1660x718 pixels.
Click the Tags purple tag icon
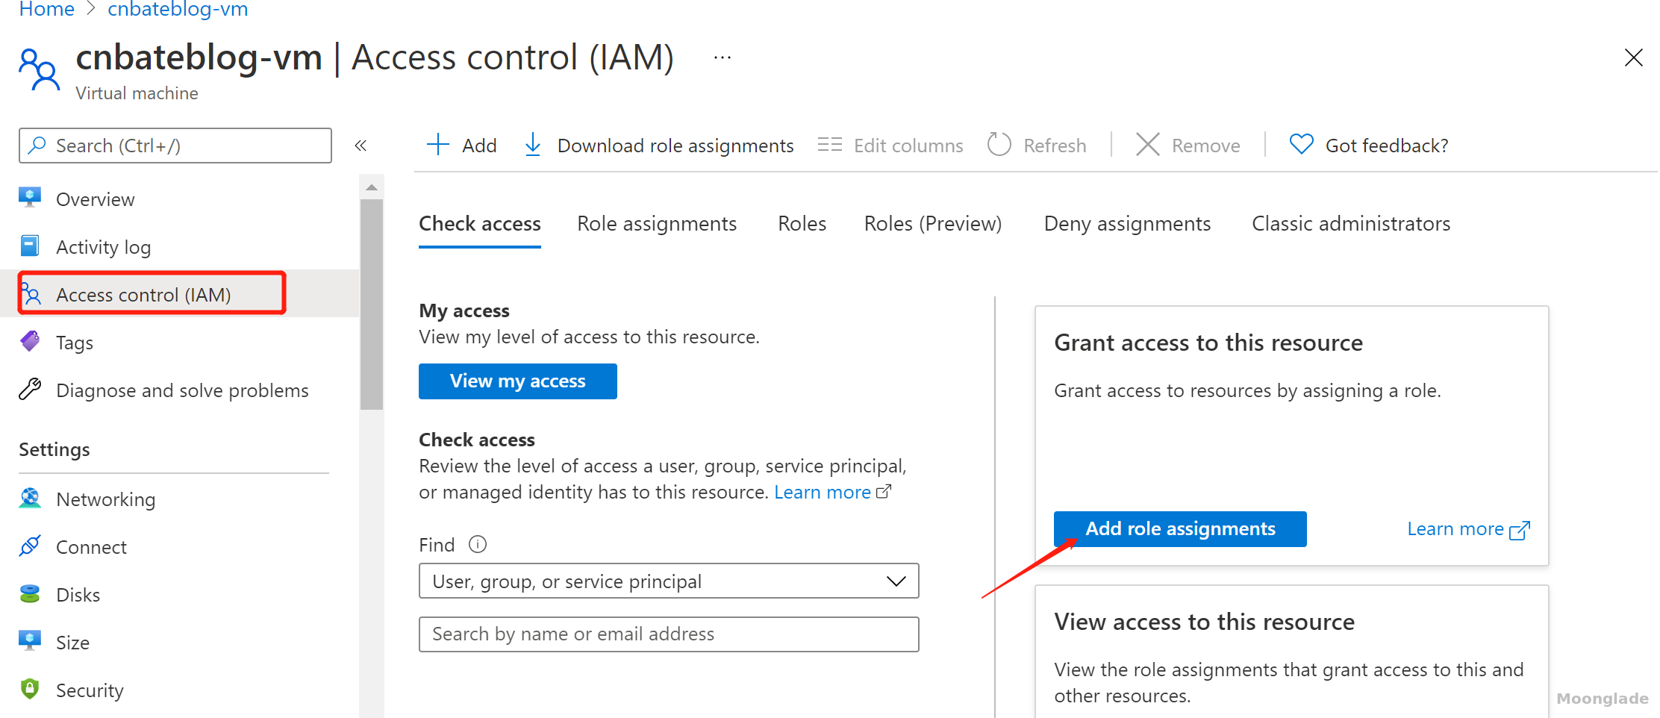[30, 342]
